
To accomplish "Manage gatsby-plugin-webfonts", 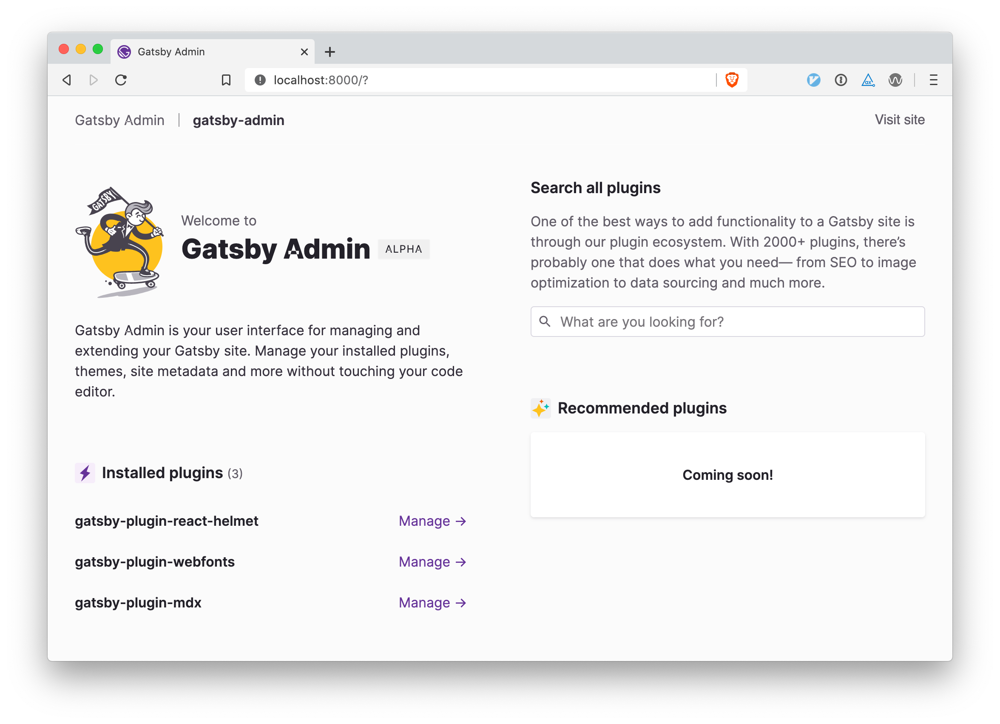I will coord(432,562).
